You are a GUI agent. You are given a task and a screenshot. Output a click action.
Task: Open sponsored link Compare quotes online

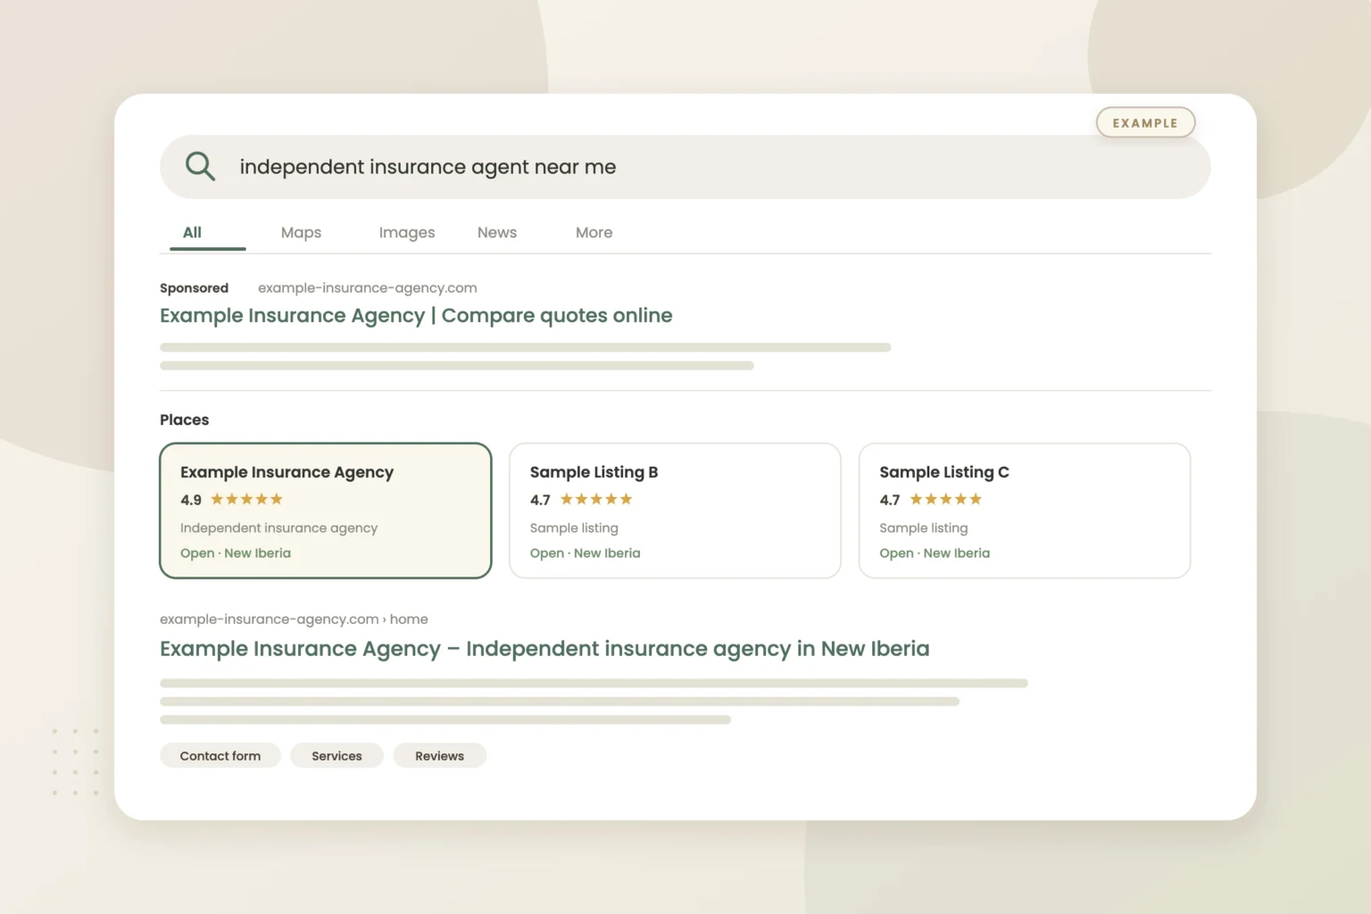pos(416,315)
